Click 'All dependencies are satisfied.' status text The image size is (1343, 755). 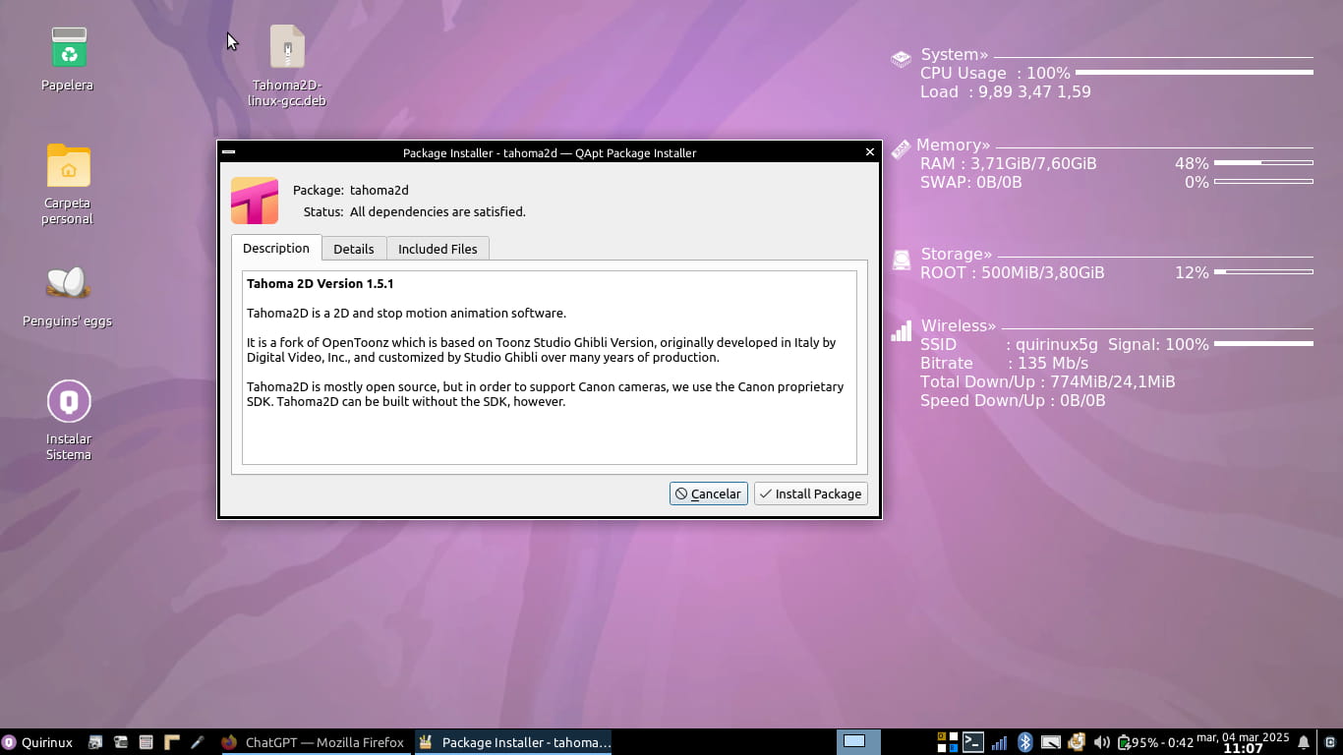pyautogui.click(x=438, y=211)
